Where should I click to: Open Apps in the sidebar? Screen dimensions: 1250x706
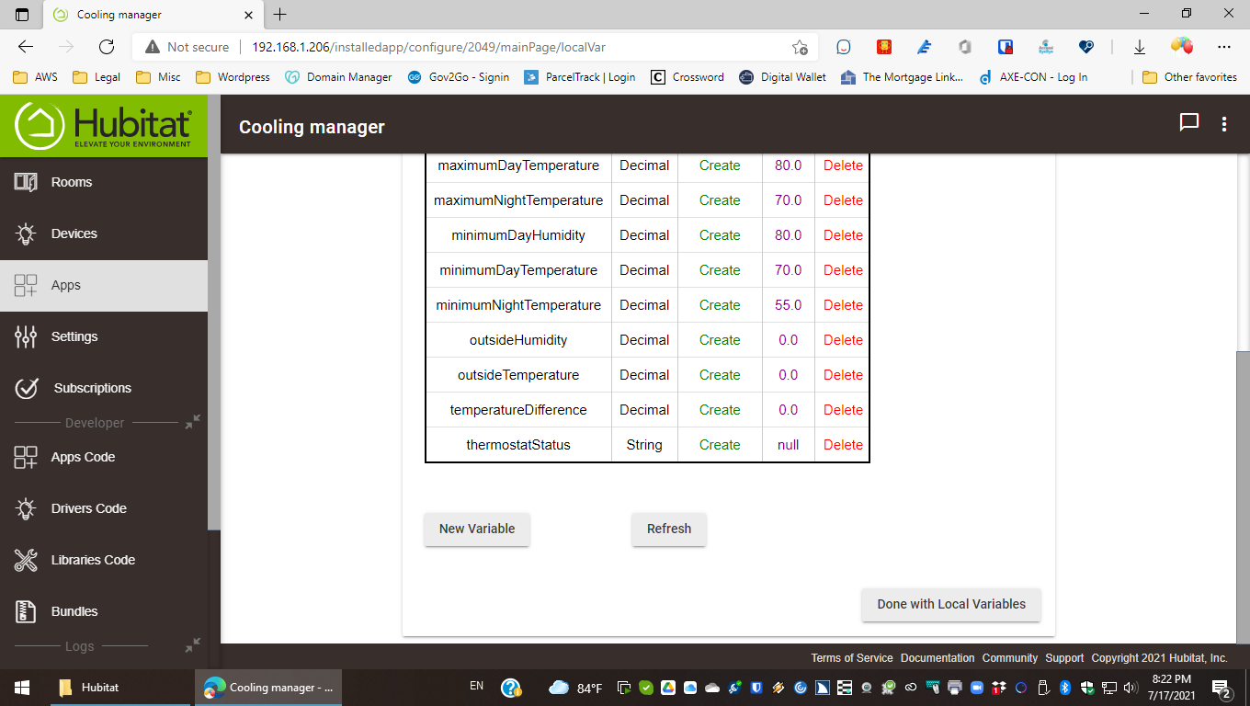click(66, 285)
